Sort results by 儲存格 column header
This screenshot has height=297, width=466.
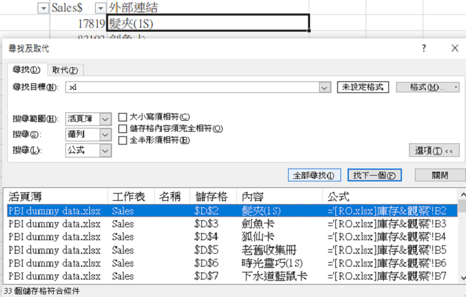tap(211, 196)
